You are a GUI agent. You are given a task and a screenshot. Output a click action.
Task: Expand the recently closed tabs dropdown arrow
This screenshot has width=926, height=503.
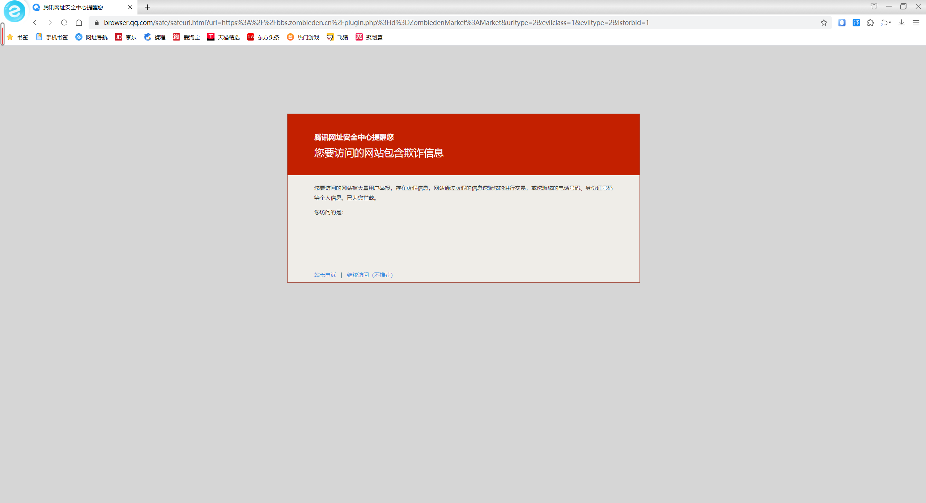(x=890, y=23)
